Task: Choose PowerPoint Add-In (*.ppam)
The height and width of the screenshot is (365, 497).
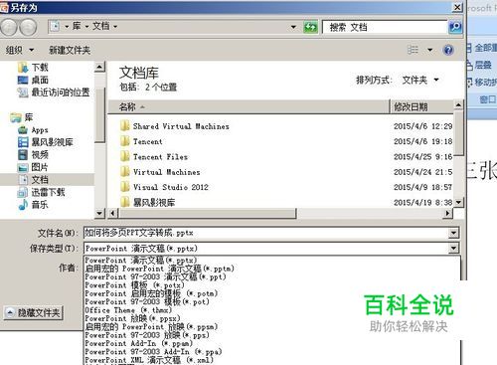Action: point(139,343)
